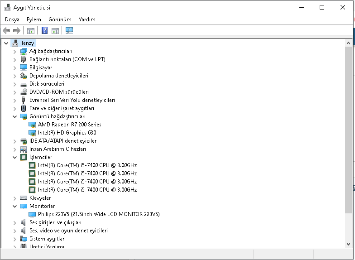This screenshot has width=355, height=260.
Task: Minimize the Aygıt Yöneticisi window
Action: pos(302,7)
